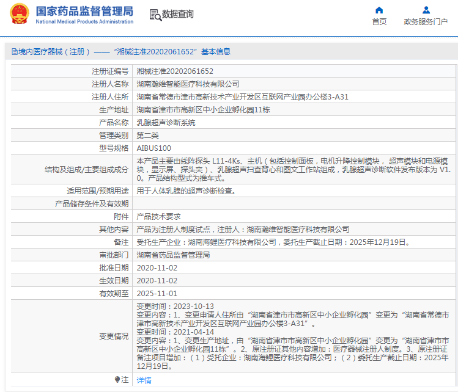Click the 变更情况 label
Screen dimensions: 458x392
tap(114, 336)
